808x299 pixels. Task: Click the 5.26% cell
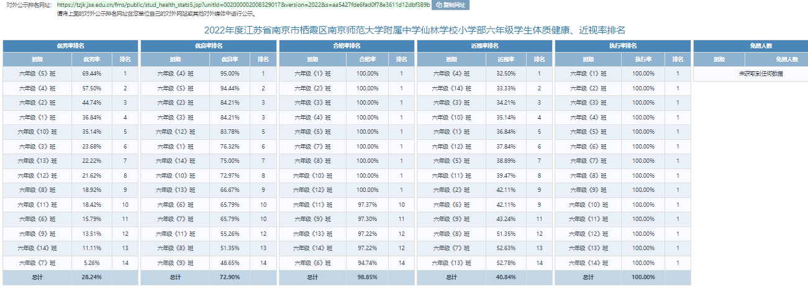point(91,262)
